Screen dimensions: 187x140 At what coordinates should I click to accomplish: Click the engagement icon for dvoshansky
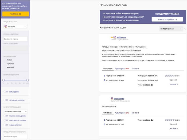pos(105,124)
